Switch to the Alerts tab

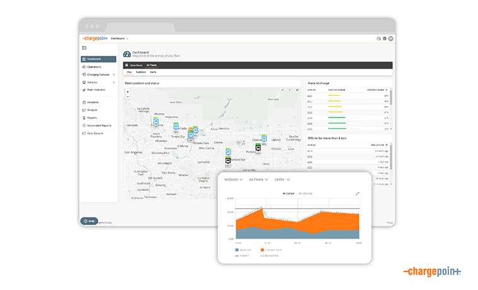point(153,72)
